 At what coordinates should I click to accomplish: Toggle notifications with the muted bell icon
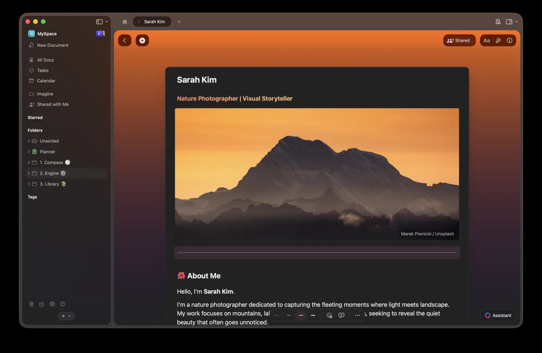tap(498, 21)
